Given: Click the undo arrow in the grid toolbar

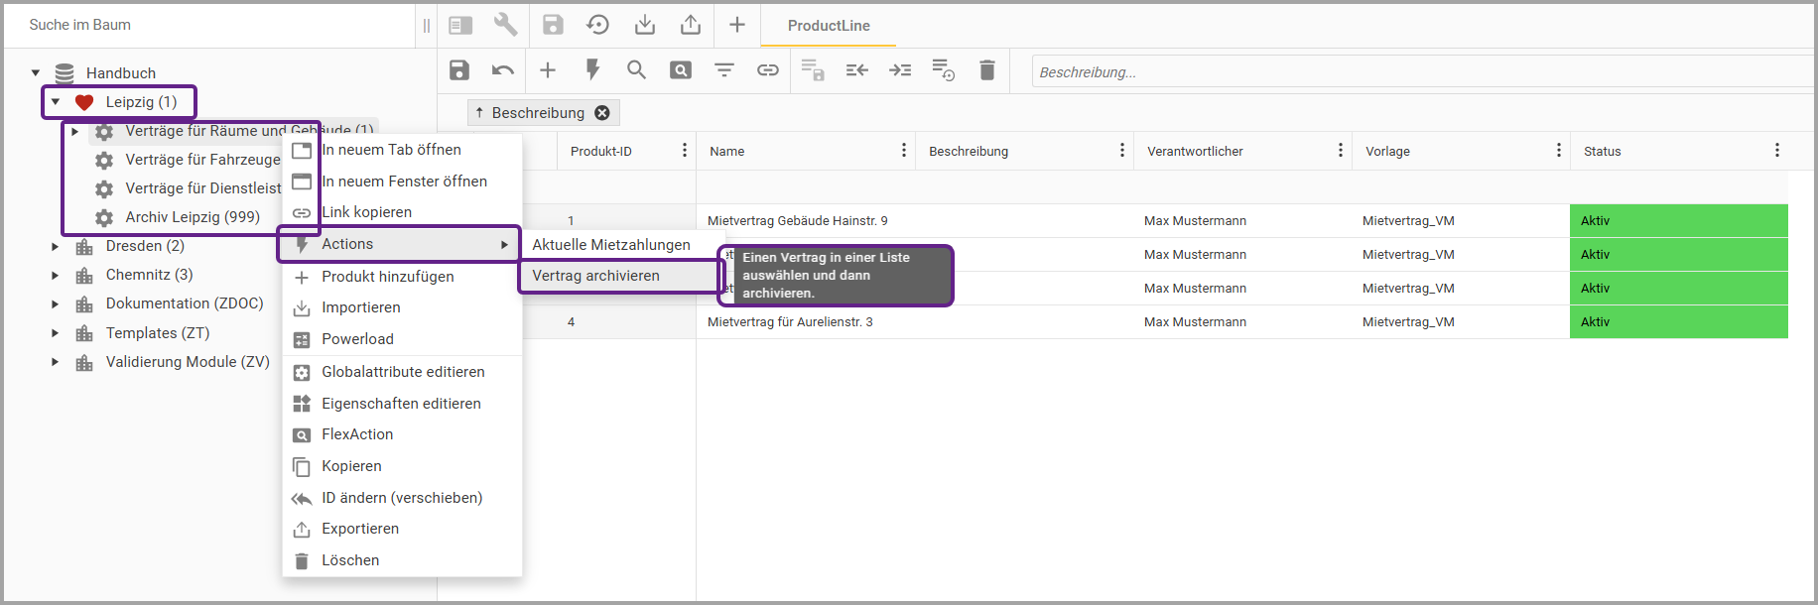Looking at the screenshot, I should tap(503, 70).
